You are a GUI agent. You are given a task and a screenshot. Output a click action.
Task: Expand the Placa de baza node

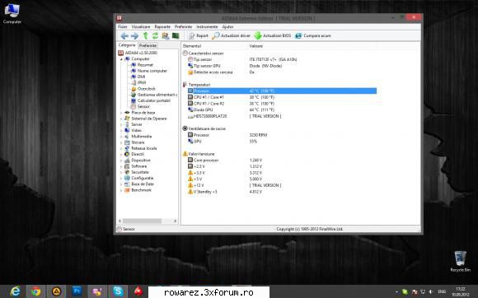pyautogui.click(x=121, y=113)
